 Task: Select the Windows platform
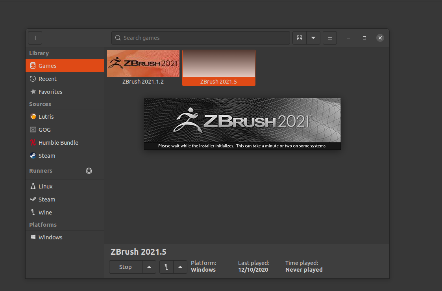65,237
